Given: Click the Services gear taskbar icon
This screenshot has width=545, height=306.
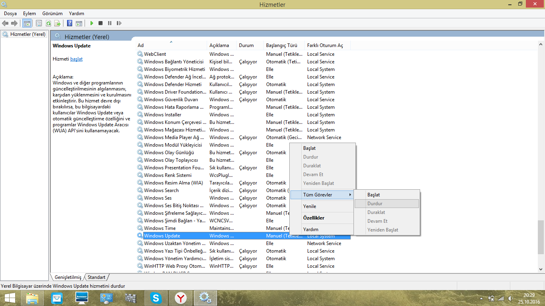Looking at the screenshot, I should point(205,298).
